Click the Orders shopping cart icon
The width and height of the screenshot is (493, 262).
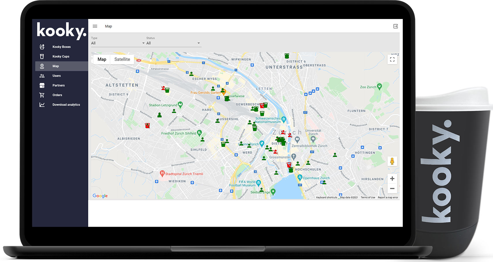42,95
